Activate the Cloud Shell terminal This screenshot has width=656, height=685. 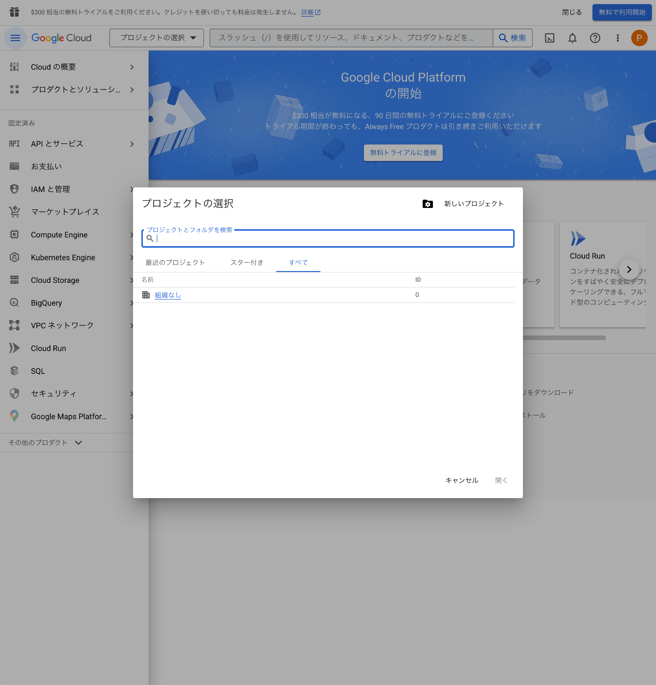tap(549, 38)
